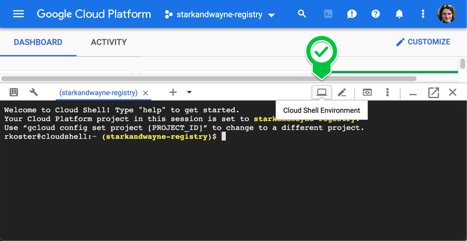This screenshot has width=467, height=241.
Task: Open Cloud Shell in a new window
Action: pos(433,93)
